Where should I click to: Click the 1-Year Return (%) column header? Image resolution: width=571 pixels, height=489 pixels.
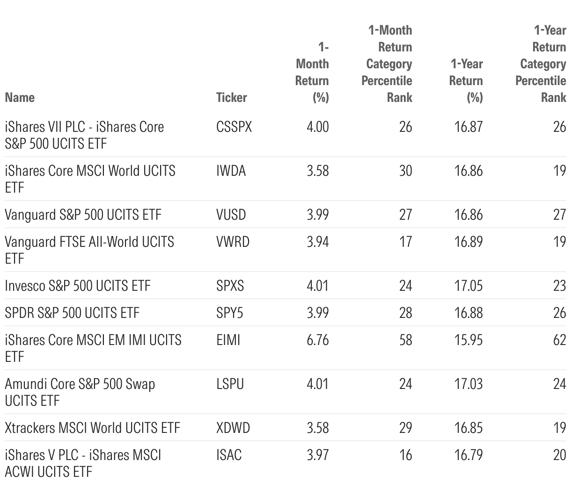[466, 80]
